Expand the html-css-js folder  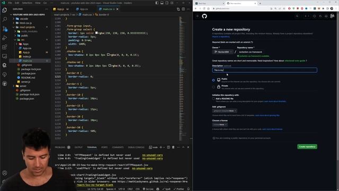coord(25,23)
